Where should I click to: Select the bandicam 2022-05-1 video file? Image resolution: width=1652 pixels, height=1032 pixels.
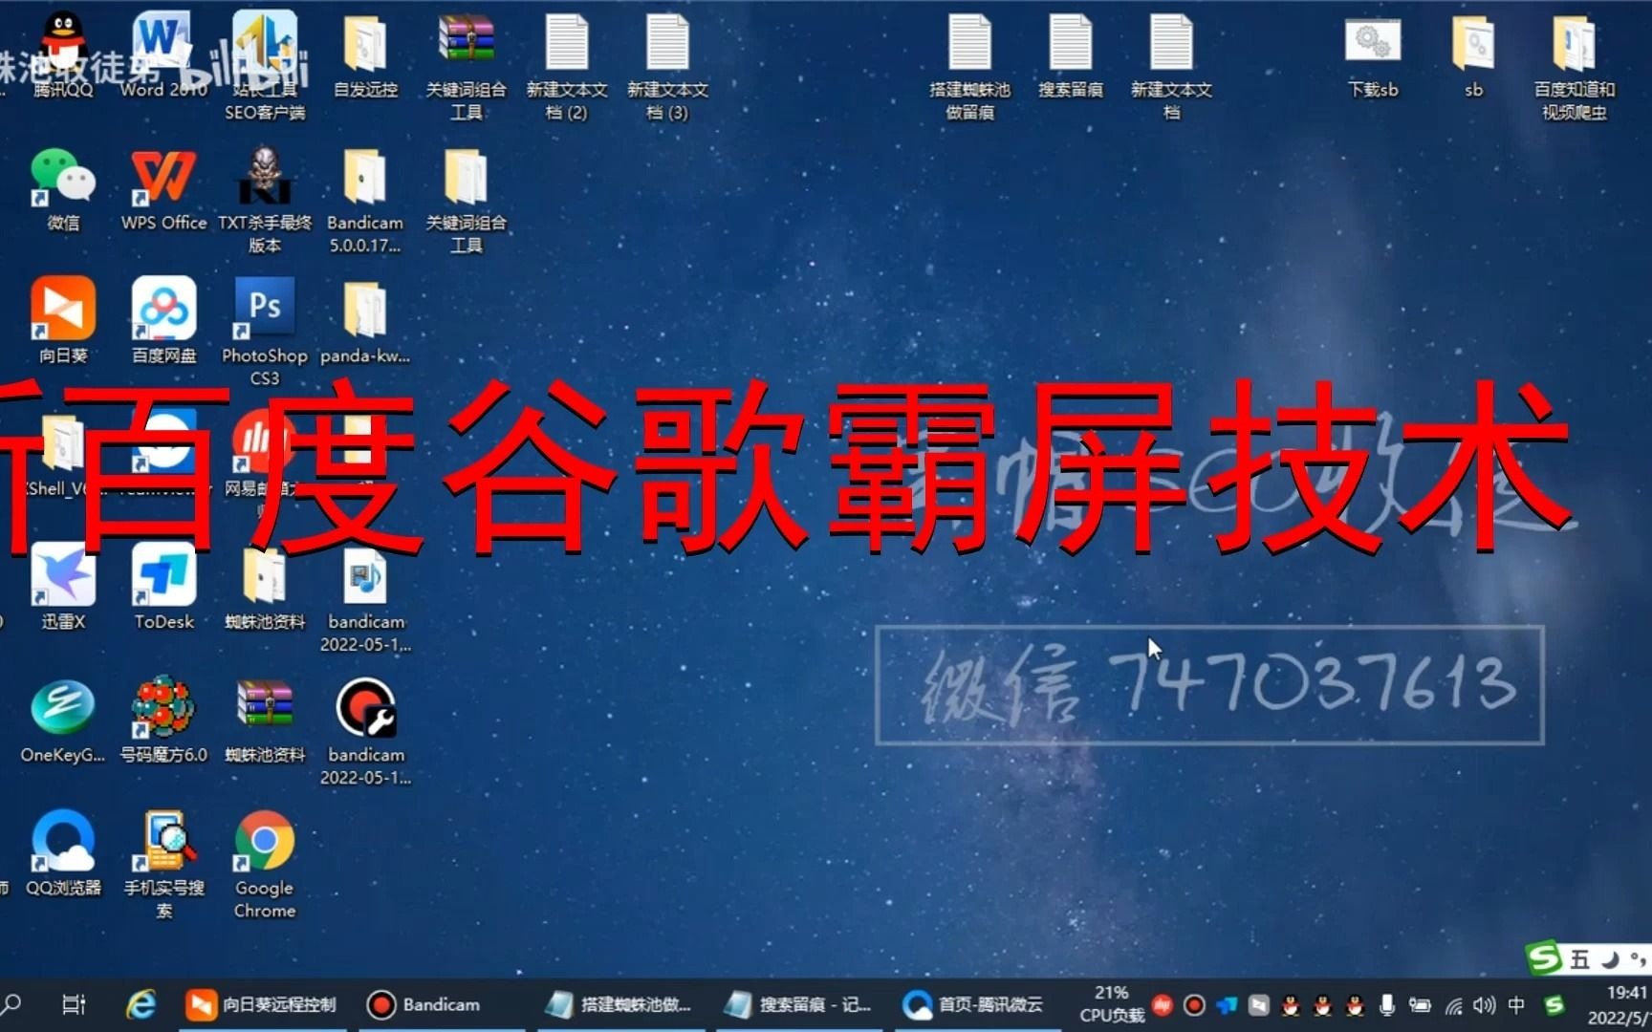(x=365, y=732)
